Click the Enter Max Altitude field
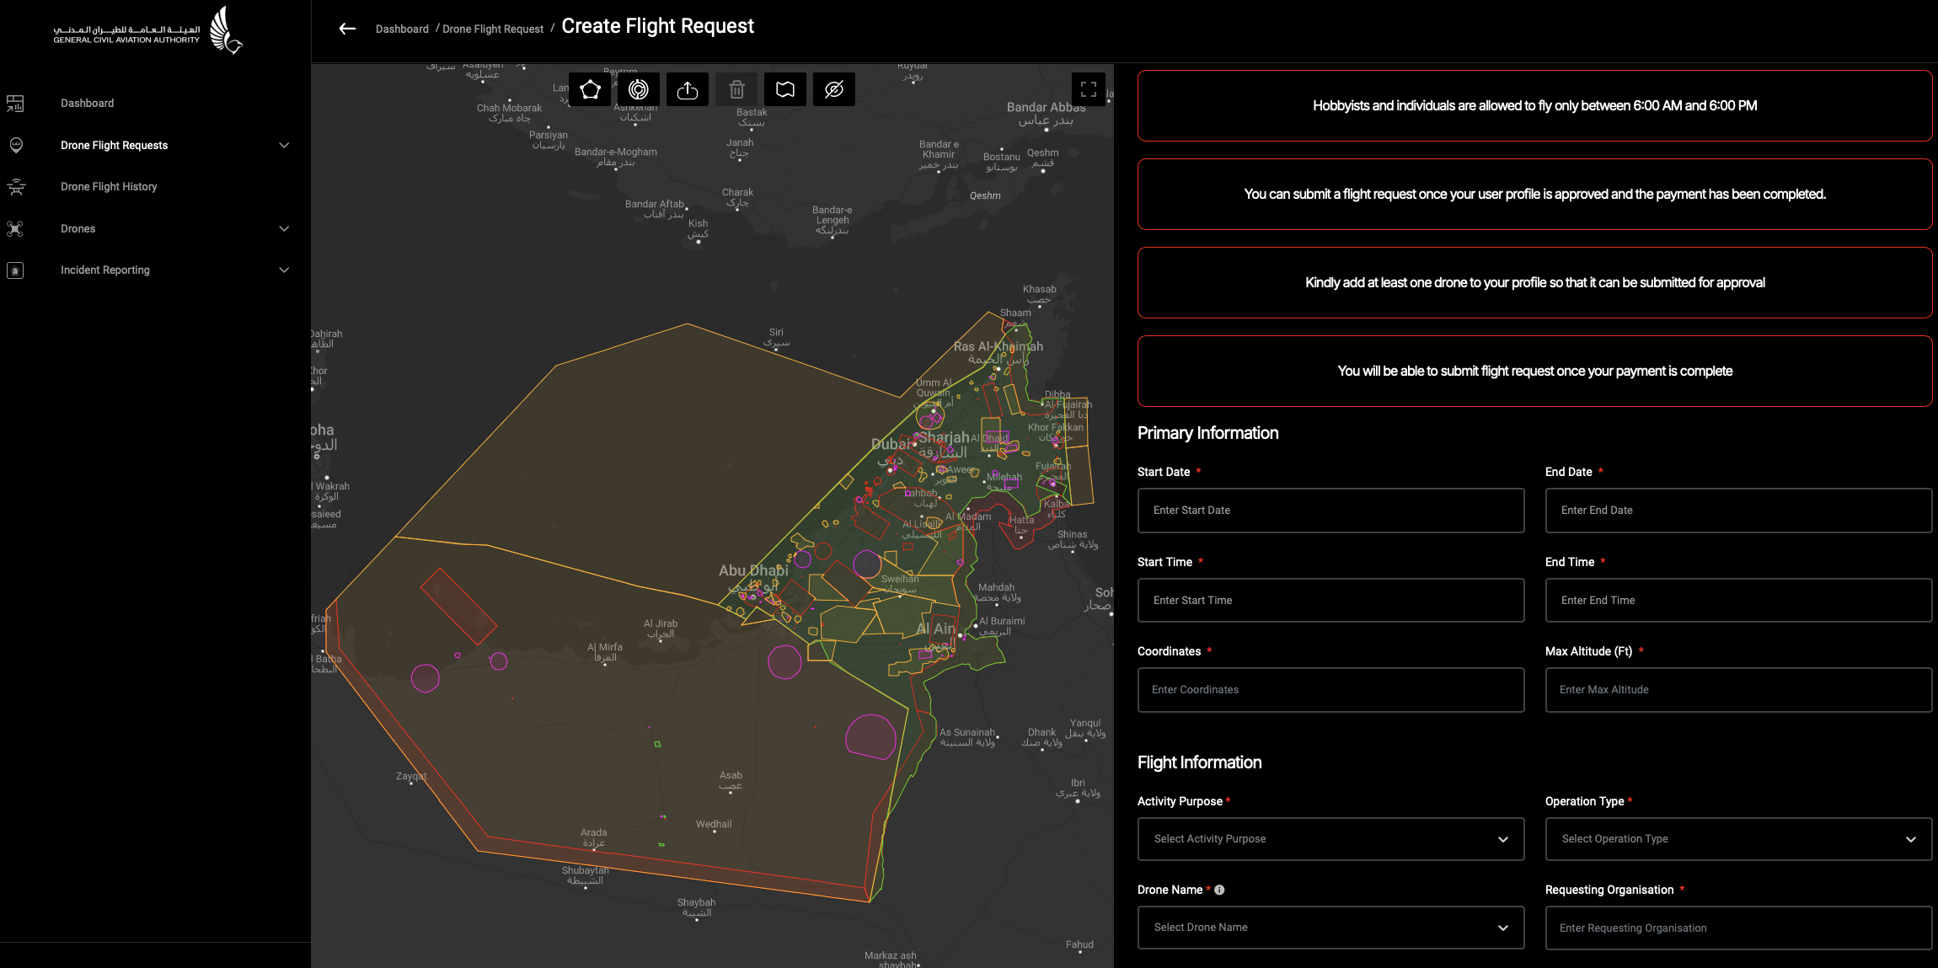This screenshot has height=968, width=1938. click(1737, 690)
